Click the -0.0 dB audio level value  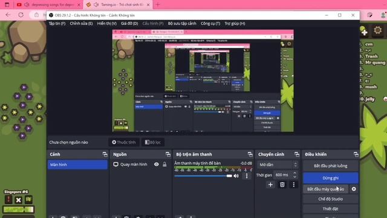point(246,163)
